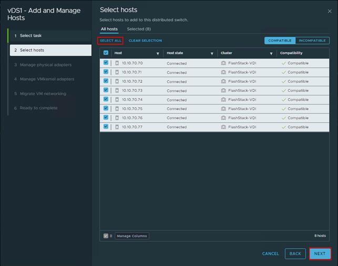The width and height of the screenshot is (338, 266).
Task: Click Connected state of 10.10.70.75
Action: (x=177, y=109)
